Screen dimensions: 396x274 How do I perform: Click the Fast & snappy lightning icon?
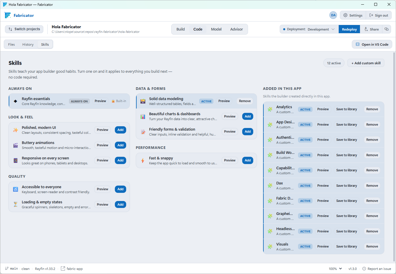point(143,161)
